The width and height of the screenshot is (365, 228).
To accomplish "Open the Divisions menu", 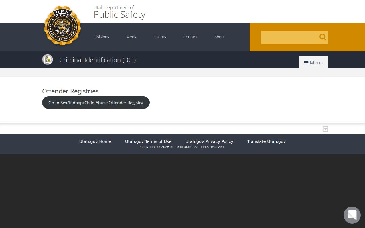I will click(x=101, y=37).
